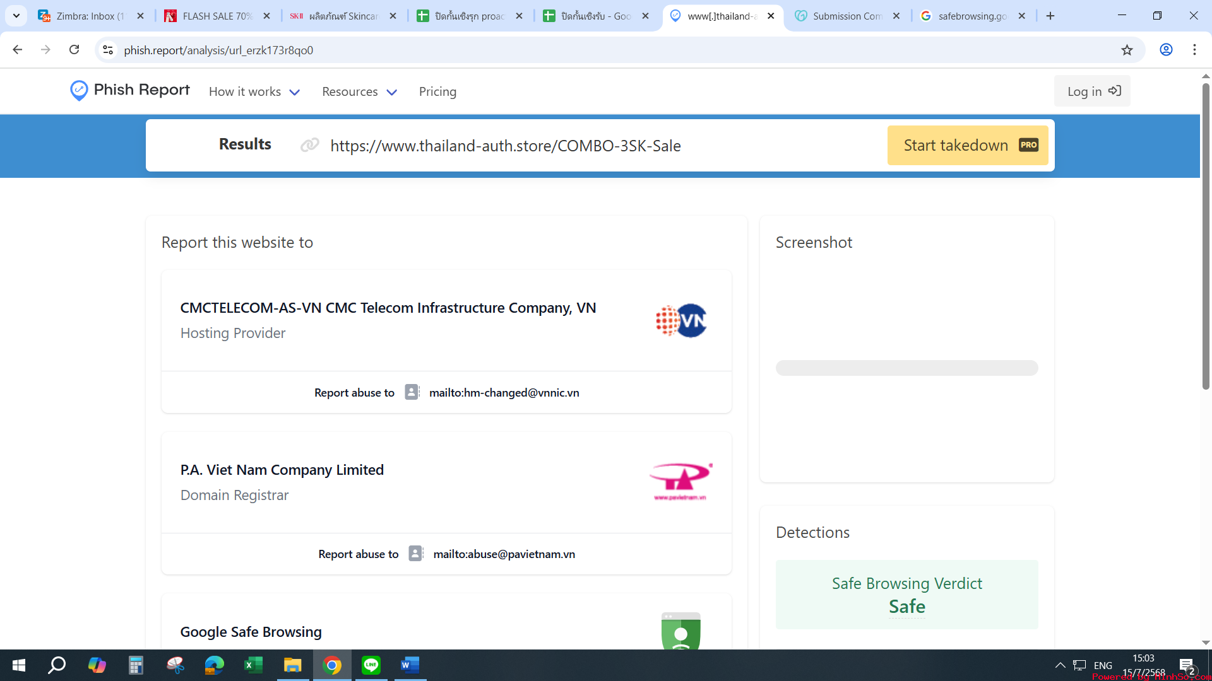The image size is (1212, 681).
Task: Open the Windows Start menu
Action: [19, 665]
